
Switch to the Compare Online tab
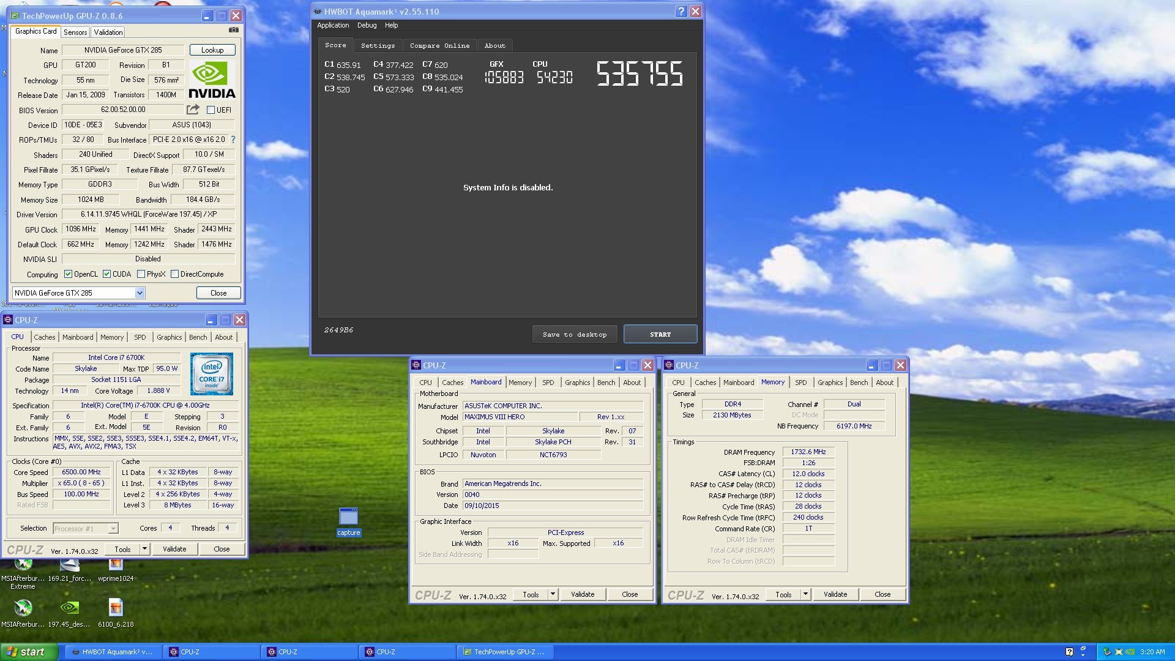439,46
